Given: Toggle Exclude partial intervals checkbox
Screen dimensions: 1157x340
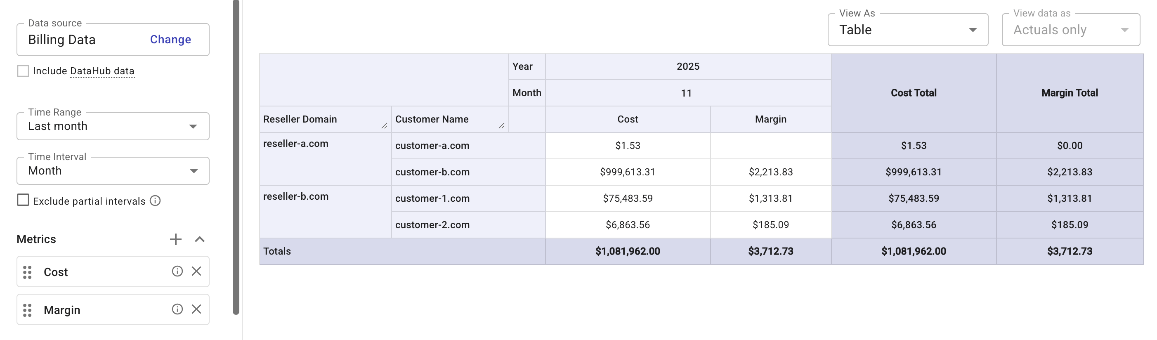Looking at the screenshot, I should click(x=23, y=200).
